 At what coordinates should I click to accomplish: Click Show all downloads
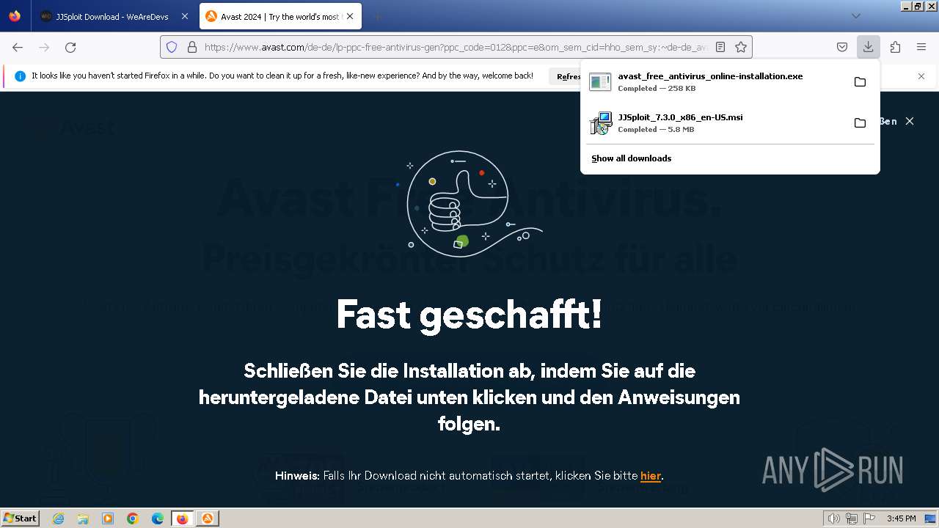coord(632,158)
